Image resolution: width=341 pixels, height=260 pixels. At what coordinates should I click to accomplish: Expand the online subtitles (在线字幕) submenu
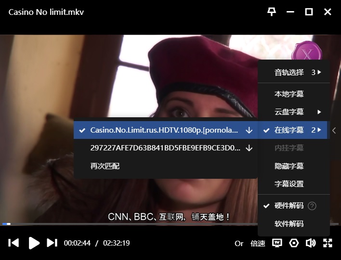(x=294, y=130)
